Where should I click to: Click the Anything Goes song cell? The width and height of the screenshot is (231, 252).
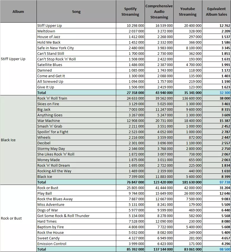(x=76, y=115)
